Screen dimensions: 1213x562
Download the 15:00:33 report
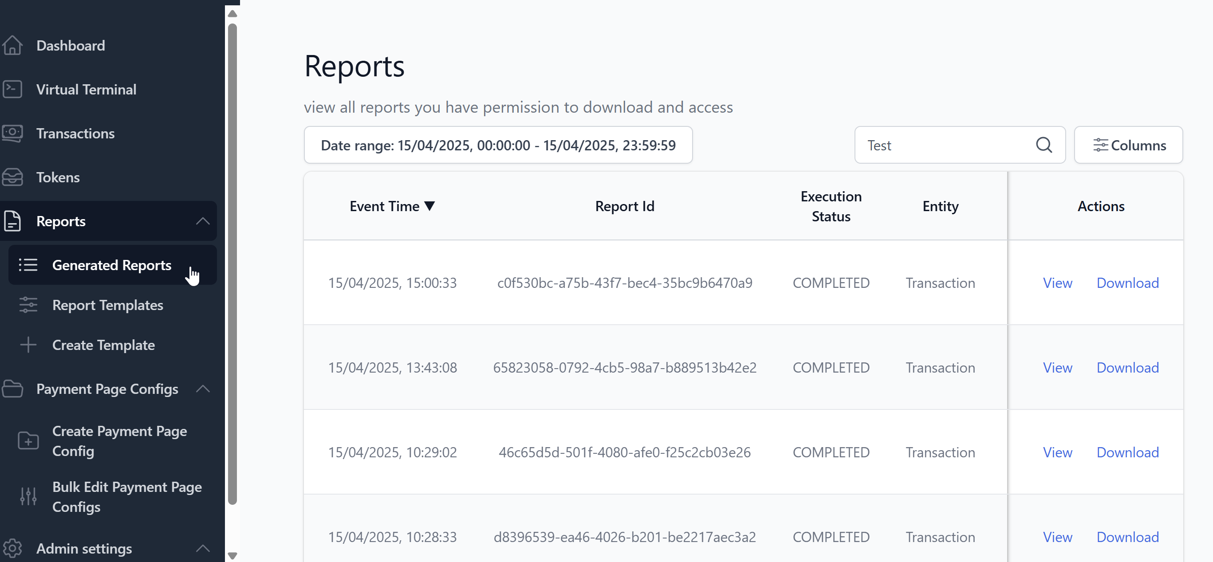coord(1128,283)
